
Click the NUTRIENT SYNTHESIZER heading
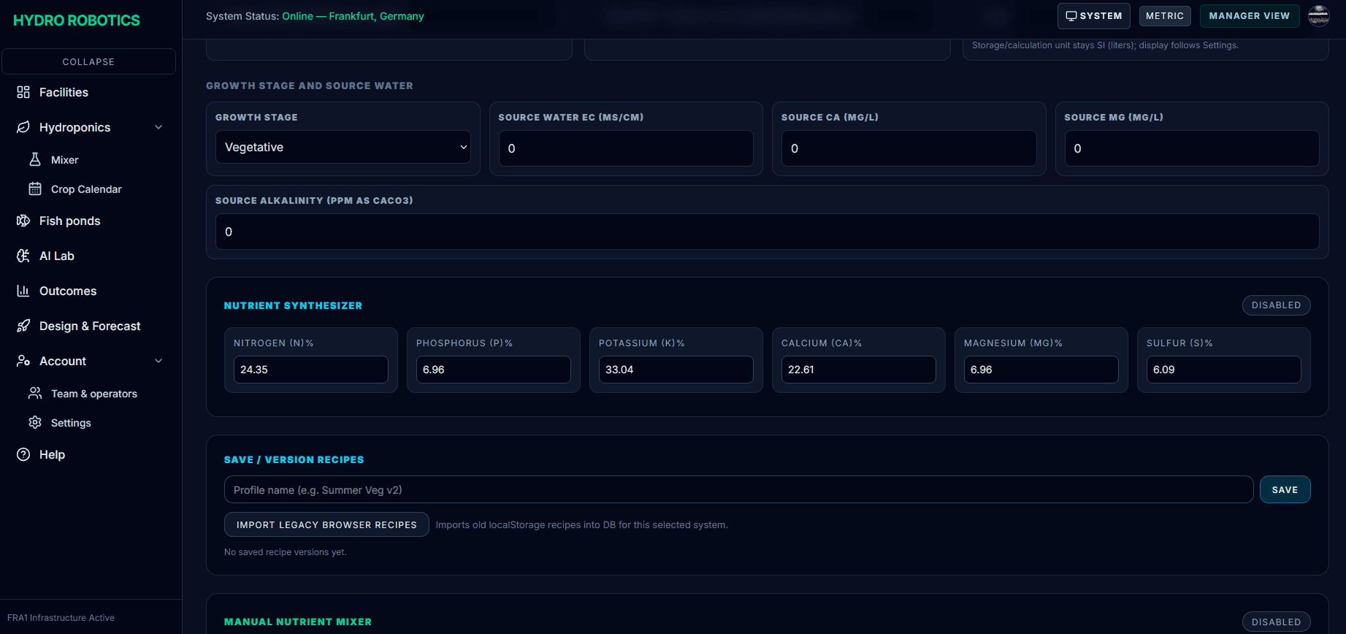coord(293,305)
